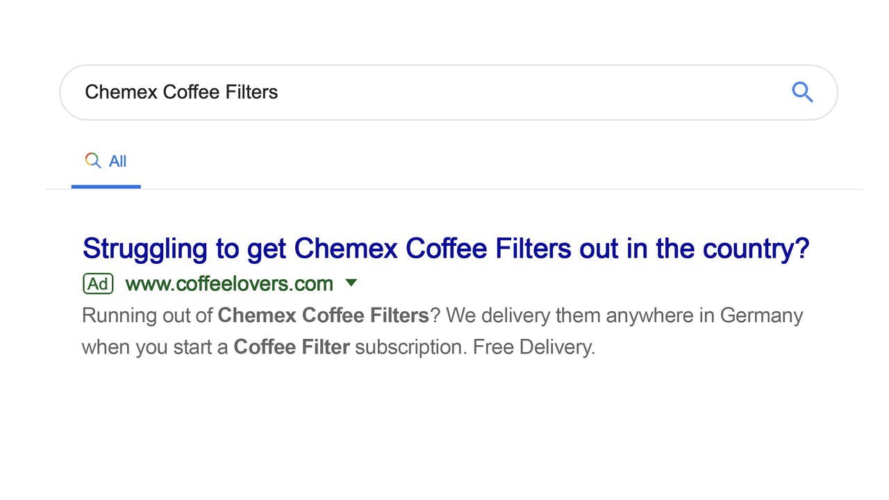The width and height of the screenshot is (889, 500).
Task: Click the multicolor search glyph on the All tab
Action: click(x=93, y=160)
